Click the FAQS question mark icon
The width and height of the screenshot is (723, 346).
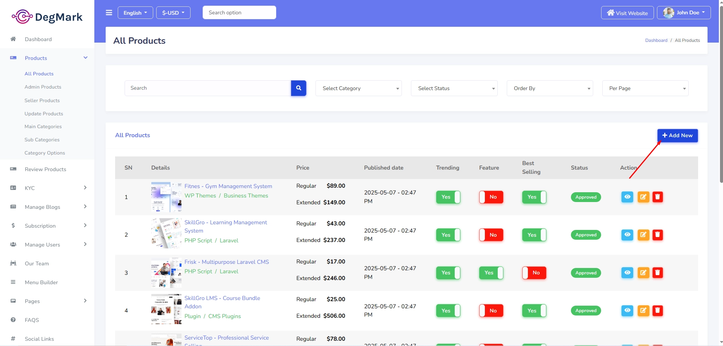pos(13,320)
